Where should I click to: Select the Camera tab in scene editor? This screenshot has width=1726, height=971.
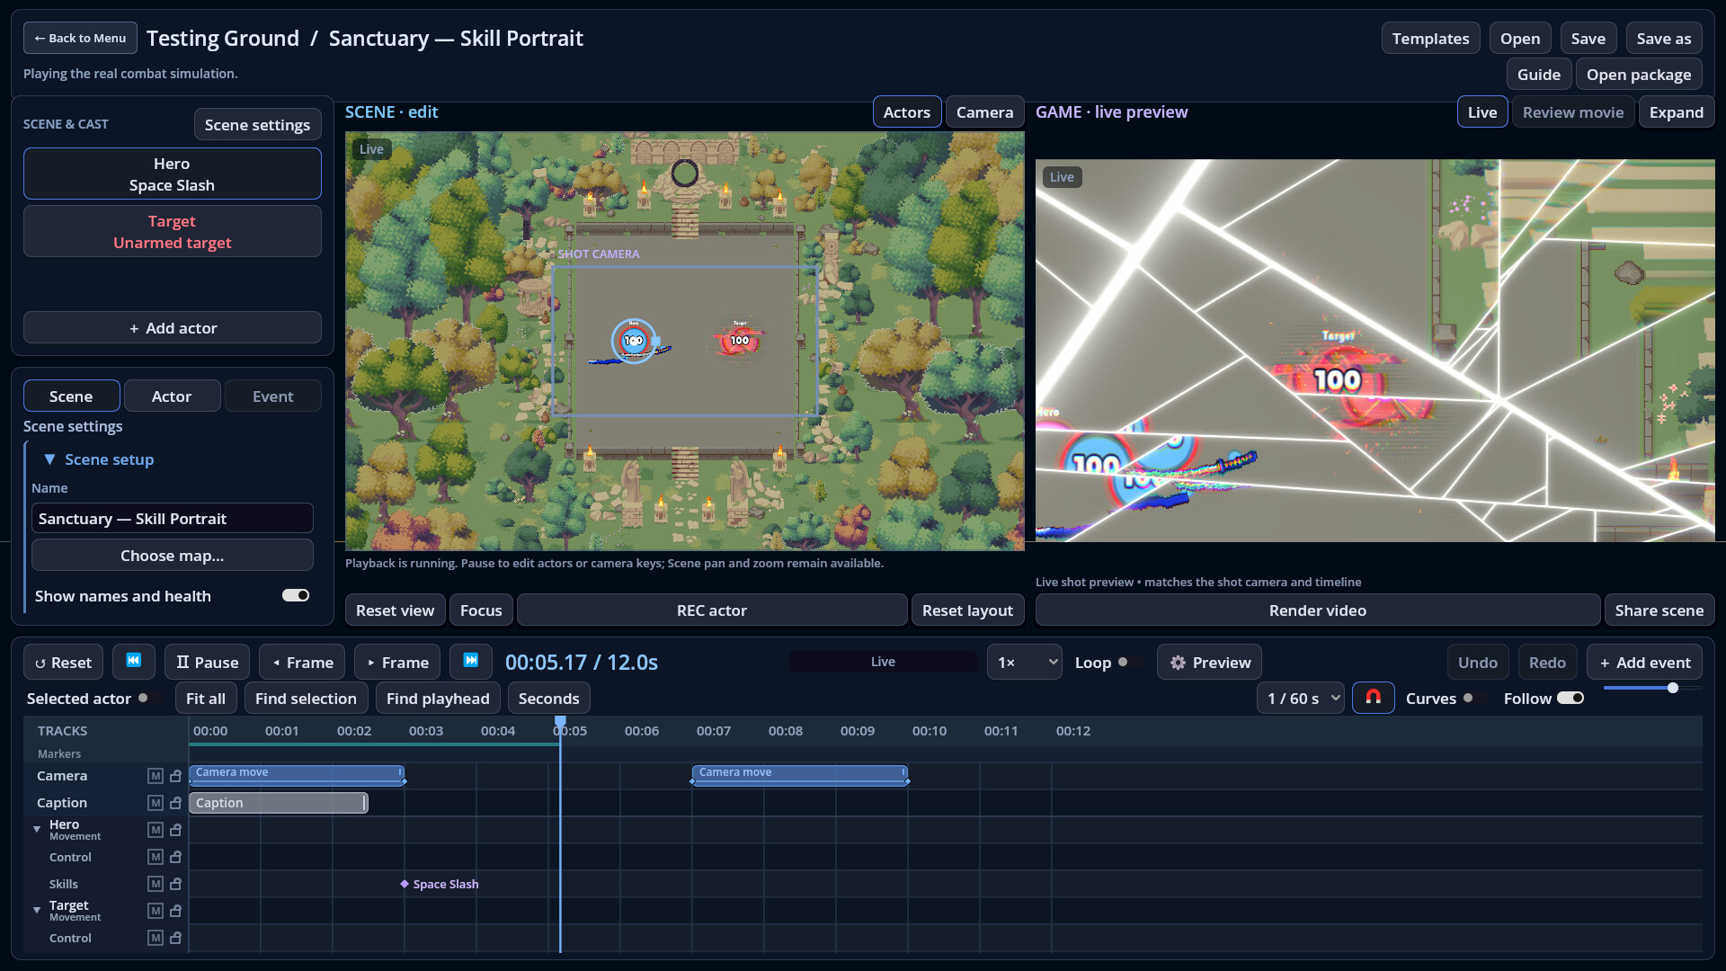(984, 112)
